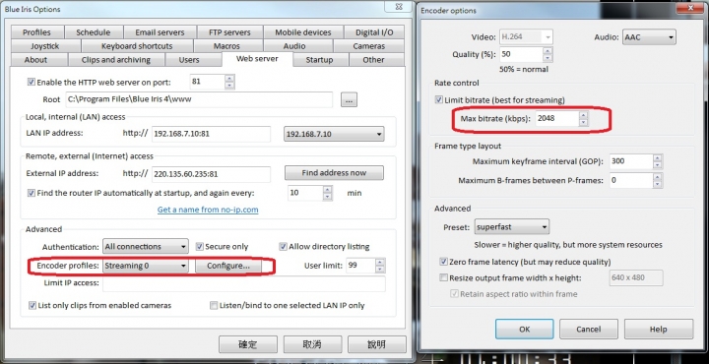Open the Preset superfast dropdown

512,227
